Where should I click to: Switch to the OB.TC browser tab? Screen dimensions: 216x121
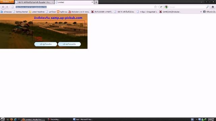coord(34,2)
